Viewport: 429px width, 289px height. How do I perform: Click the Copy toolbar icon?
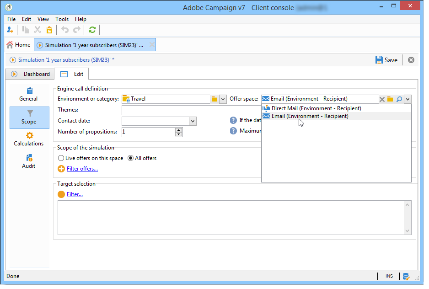pos(26,30)
